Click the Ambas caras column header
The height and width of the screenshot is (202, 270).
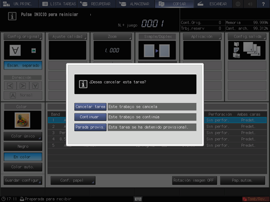click(249, 115)
